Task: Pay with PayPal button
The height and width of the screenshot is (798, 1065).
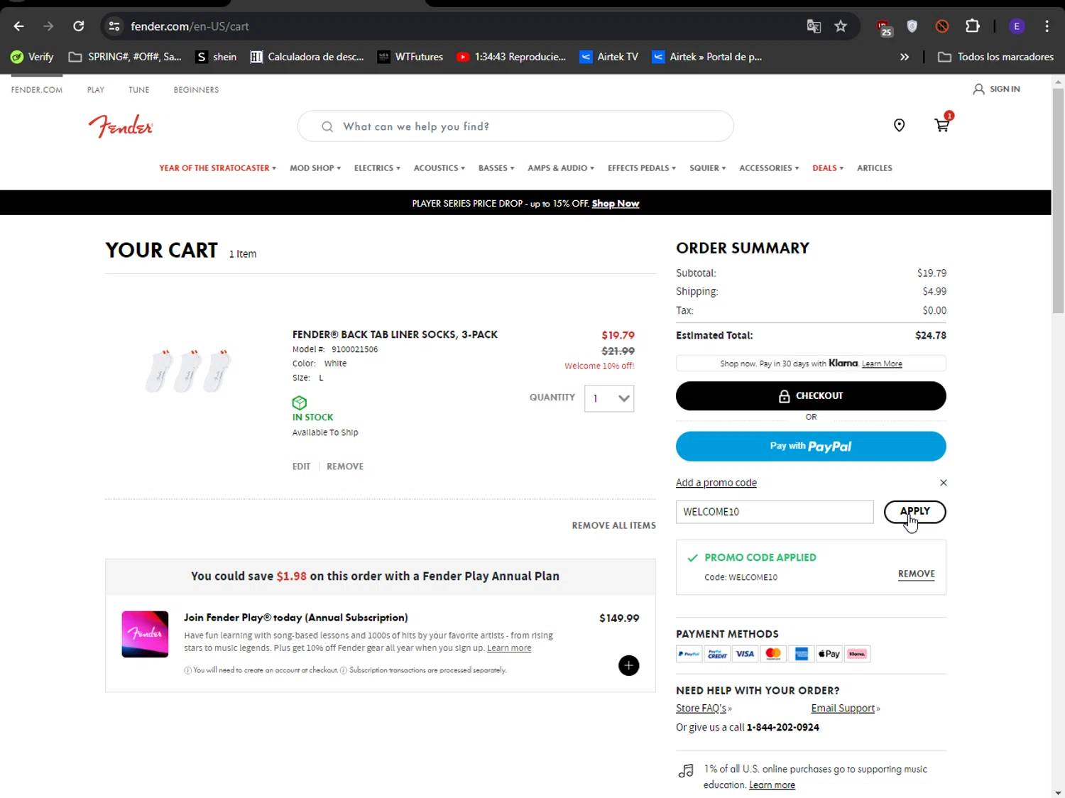Action: coord(811,447)
